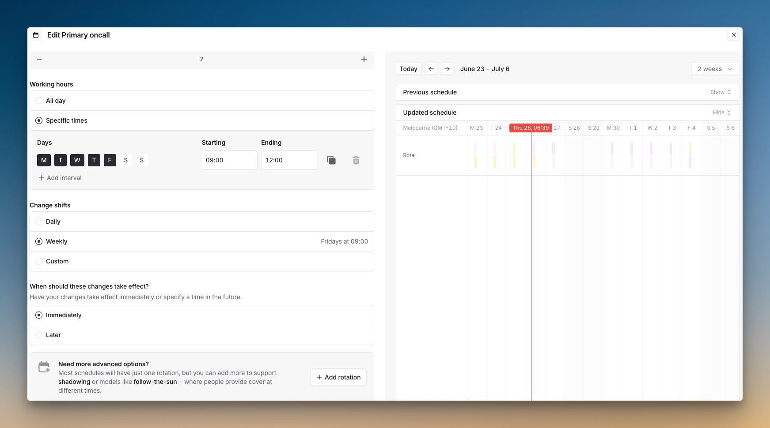Click the Starting time field showing 09:00

[x=229, y=160]
